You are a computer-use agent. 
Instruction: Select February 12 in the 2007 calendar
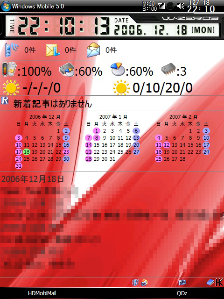tap(167, 145)
